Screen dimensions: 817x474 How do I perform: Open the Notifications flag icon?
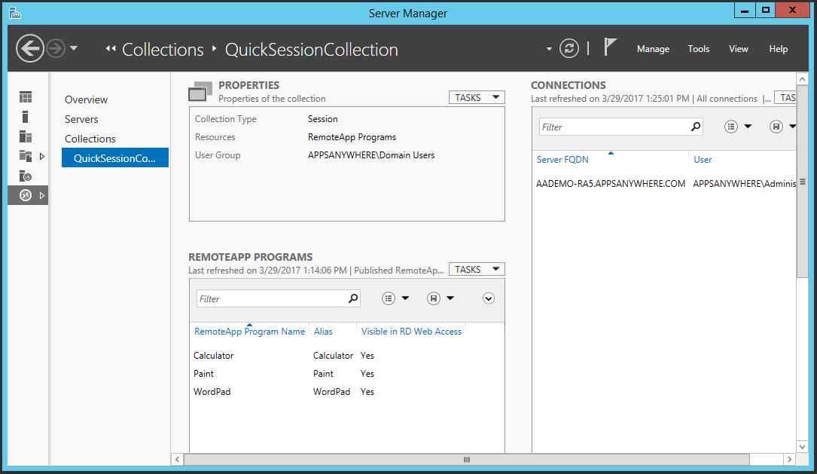point(610,48)
